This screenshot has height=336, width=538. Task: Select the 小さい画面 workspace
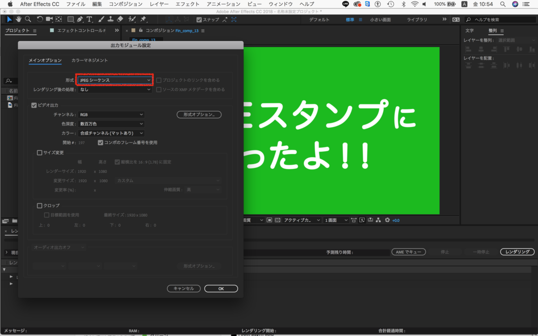pyautogui.click(x=380, y=20)
